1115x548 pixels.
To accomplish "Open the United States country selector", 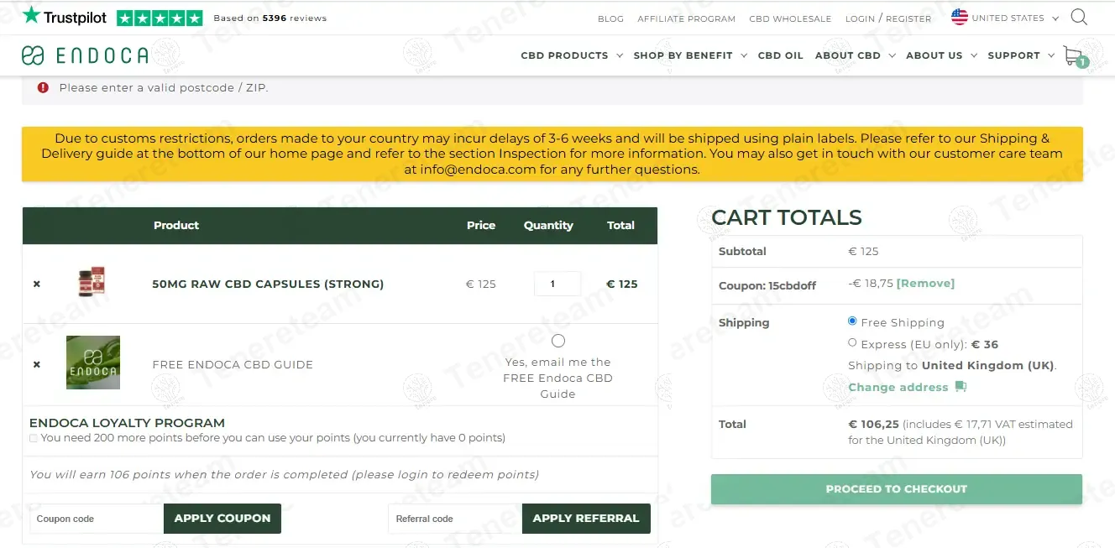I will coord(1008,18).
